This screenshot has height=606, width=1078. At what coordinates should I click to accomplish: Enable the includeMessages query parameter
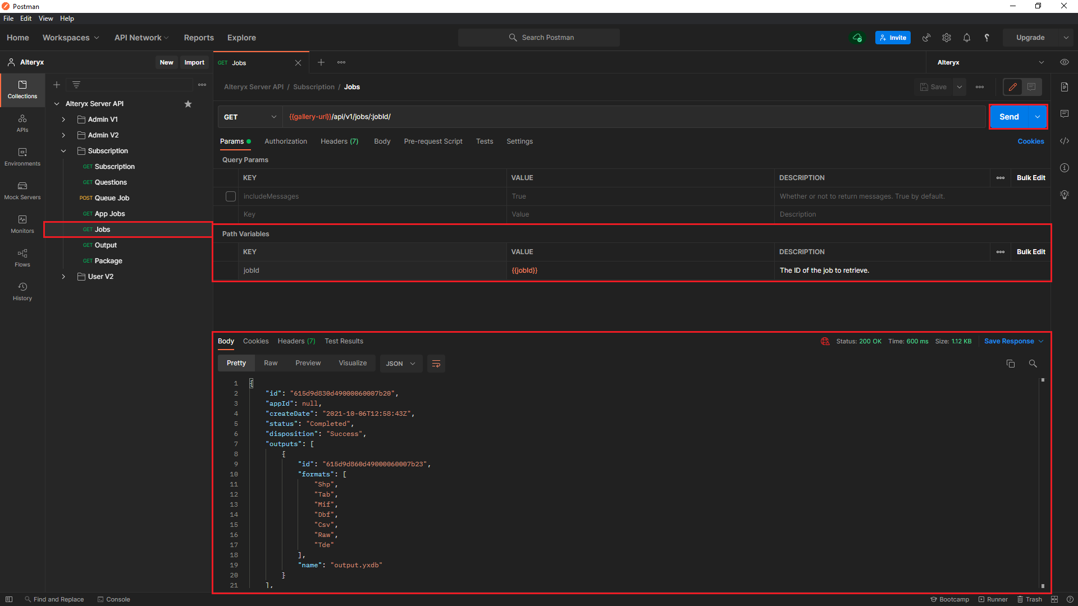230,196
